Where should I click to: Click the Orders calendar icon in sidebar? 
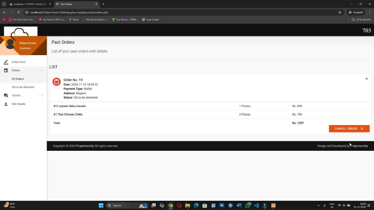(x=6, y=70)
